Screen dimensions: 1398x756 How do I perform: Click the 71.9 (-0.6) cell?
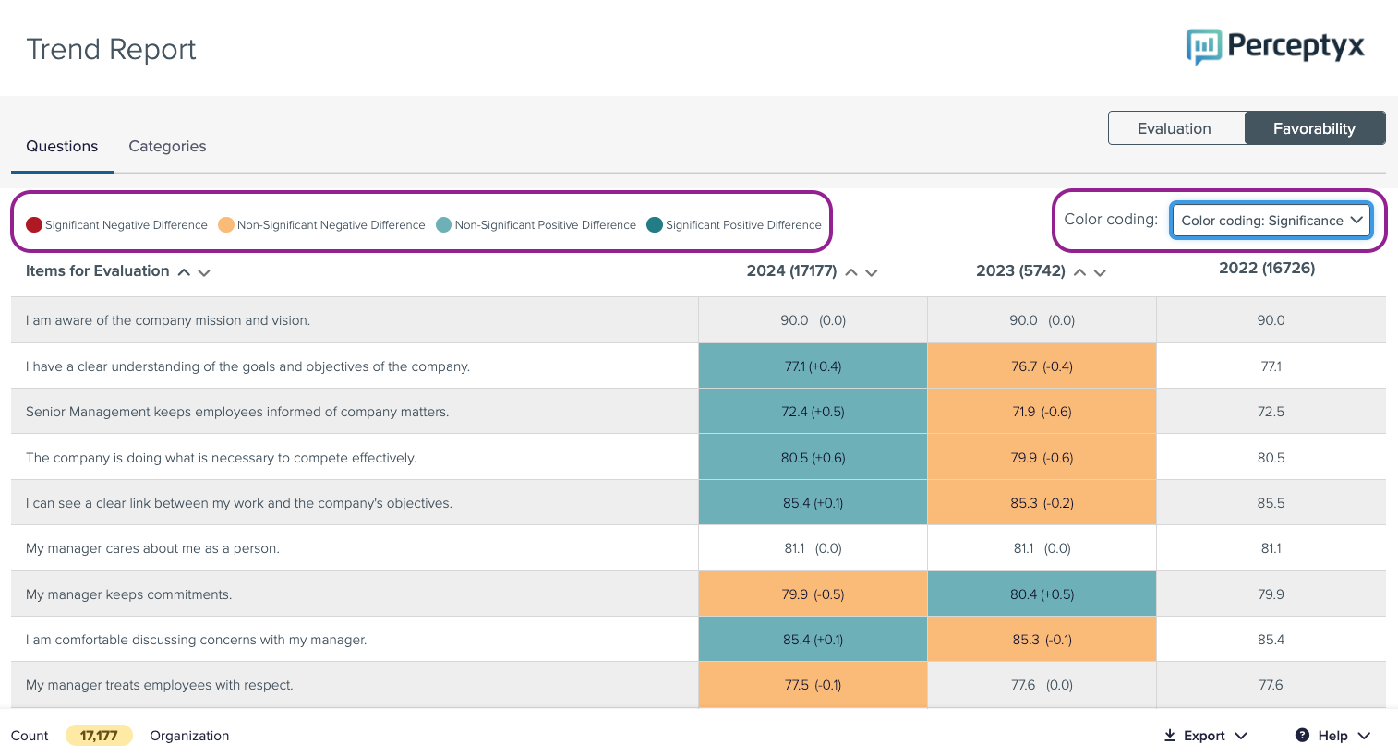tap(1042, 412)
